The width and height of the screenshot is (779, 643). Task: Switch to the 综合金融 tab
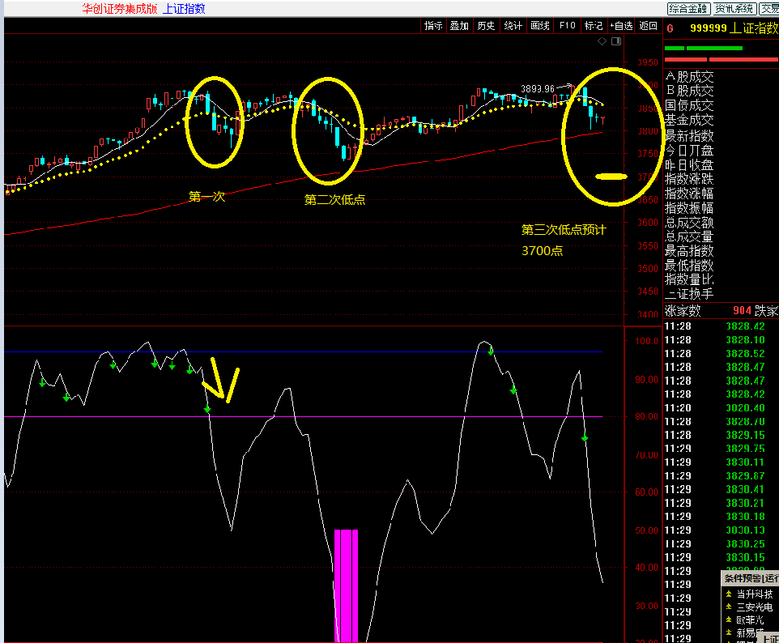coord(688,8)
